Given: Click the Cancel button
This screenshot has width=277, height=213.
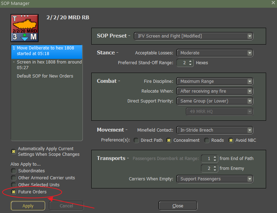Looking at the screenshot, I should [66, 206].
